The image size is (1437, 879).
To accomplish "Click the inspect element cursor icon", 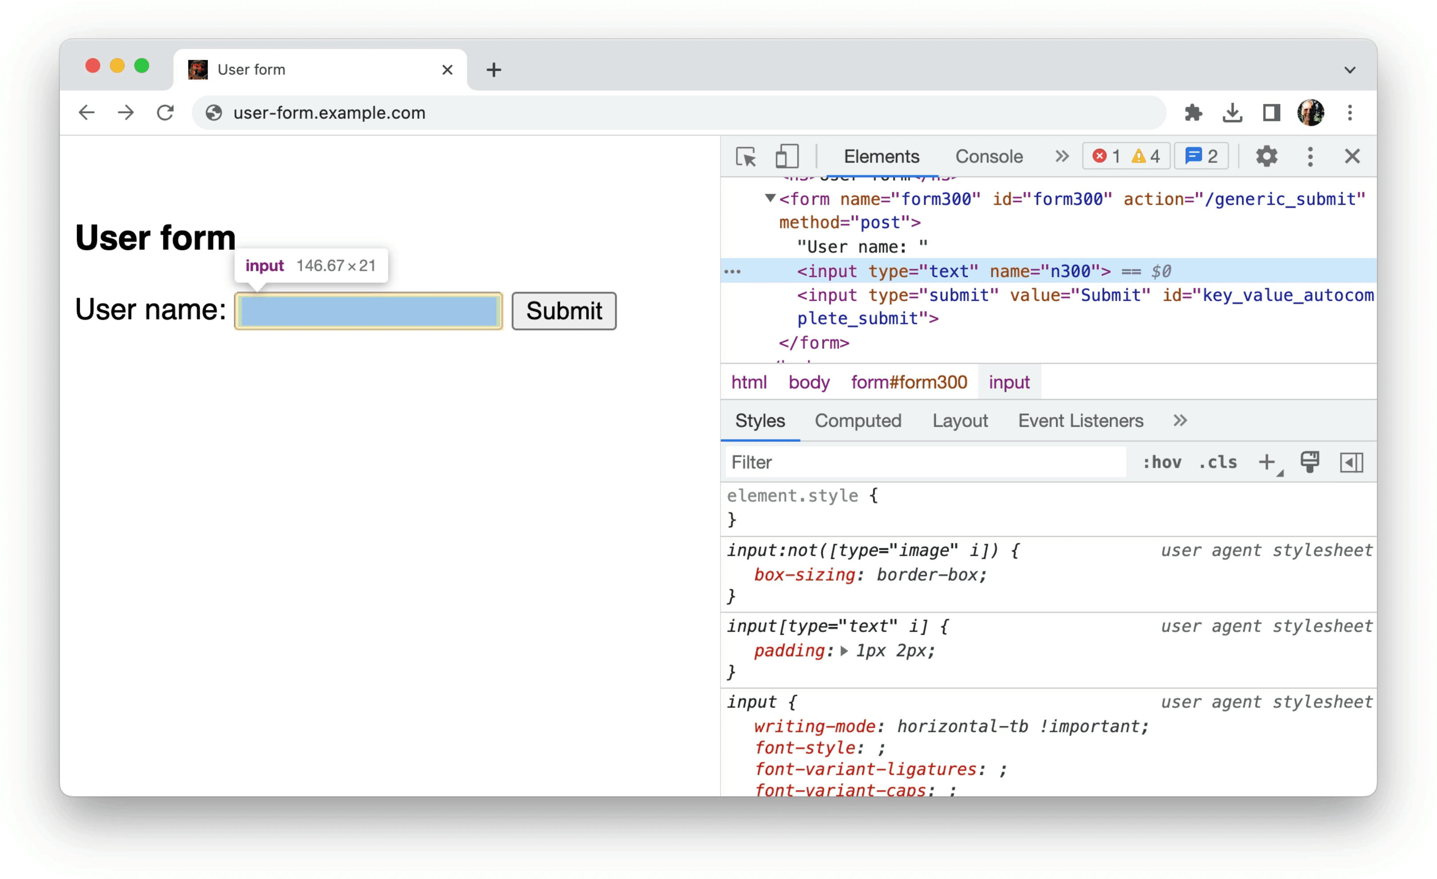I will pyautogui.click(x=746, y=156).
